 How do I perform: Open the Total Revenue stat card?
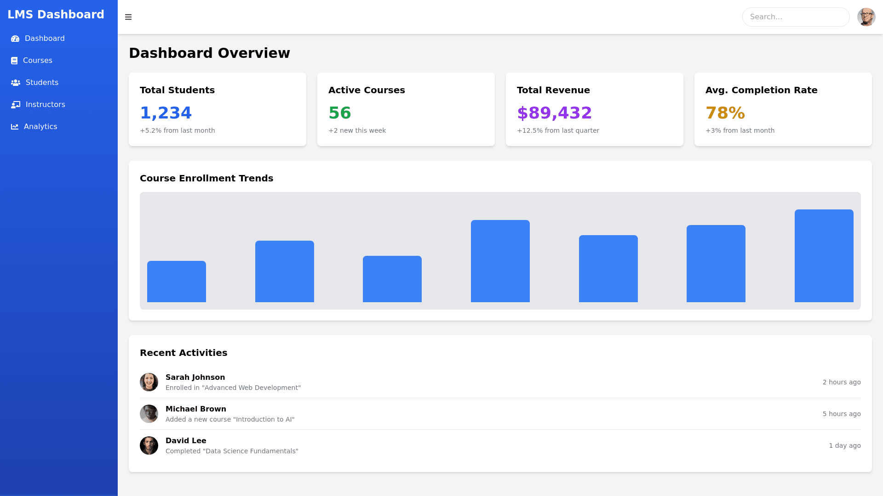(x=594, y=109)
